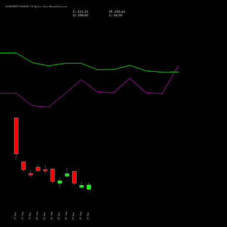Click the 18 Aug date label

click(22, 216)
